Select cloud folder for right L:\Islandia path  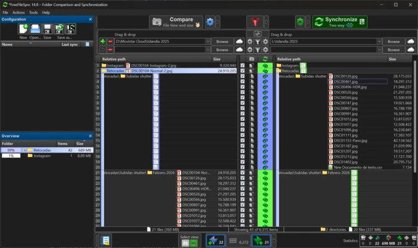point(411,42)
